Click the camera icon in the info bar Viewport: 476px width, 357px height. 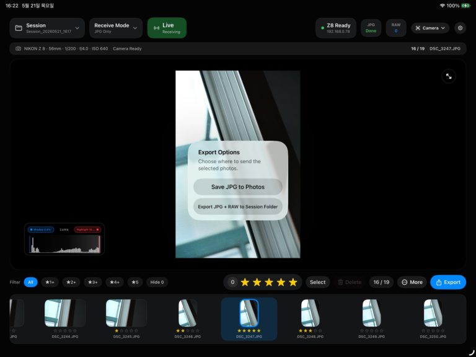click(18, 48)
